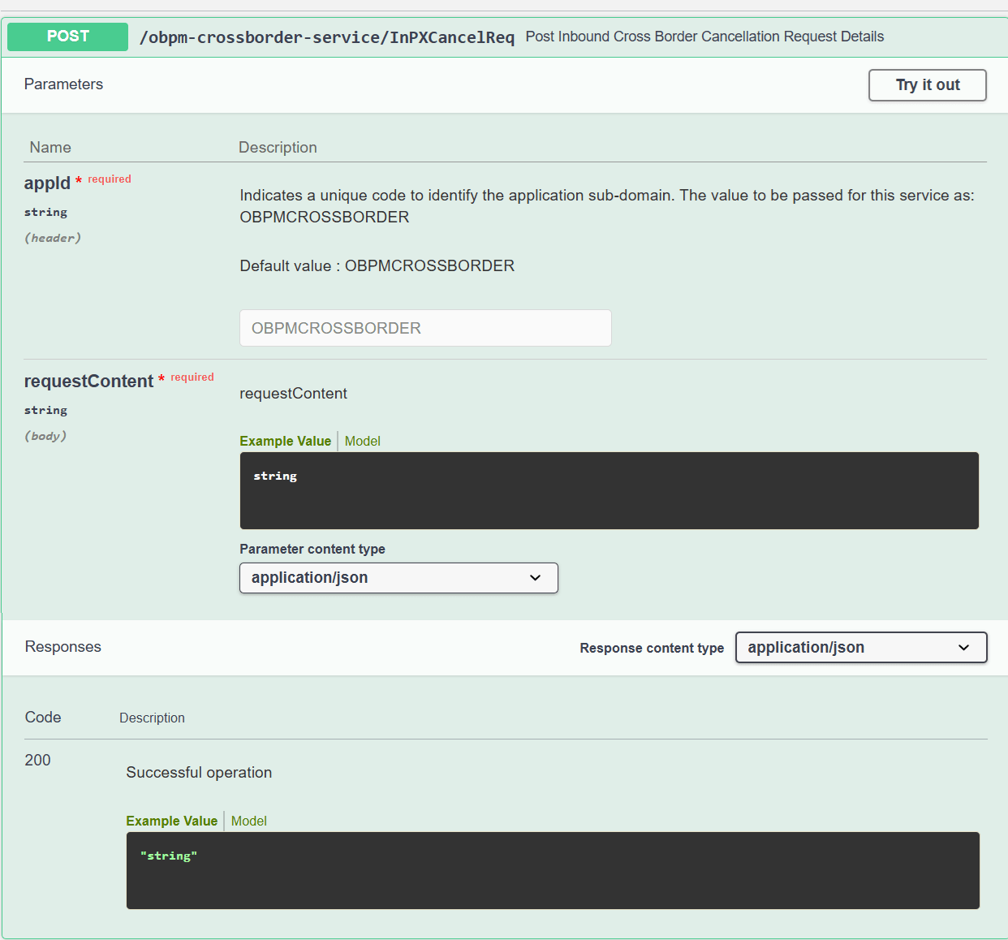The height and width of the screenshot is (940, 1008).
Task: Select requestContent Example Value tab
Action: [286, 441]
